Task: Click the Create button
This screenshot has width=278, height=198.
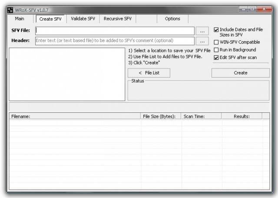Action: [241, 73]
